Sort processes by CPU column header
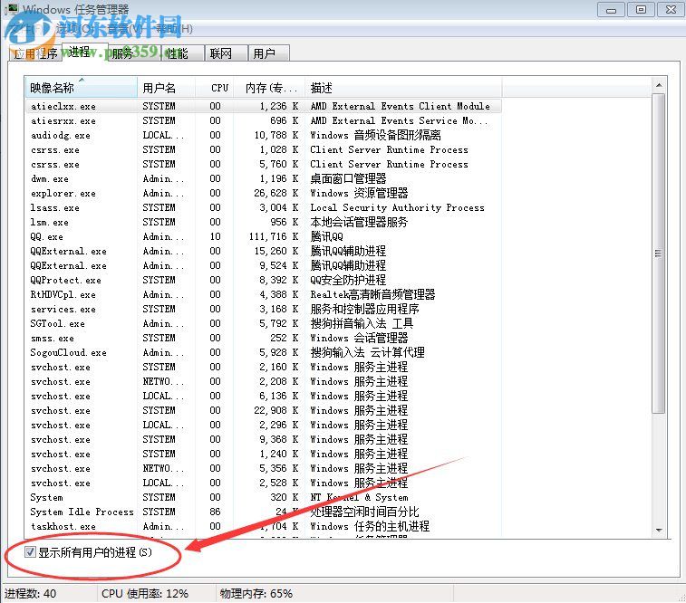686x603 pixels. (215, 88)
